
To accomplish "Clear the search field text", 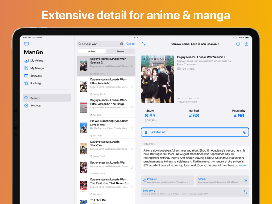I will 122,44.
